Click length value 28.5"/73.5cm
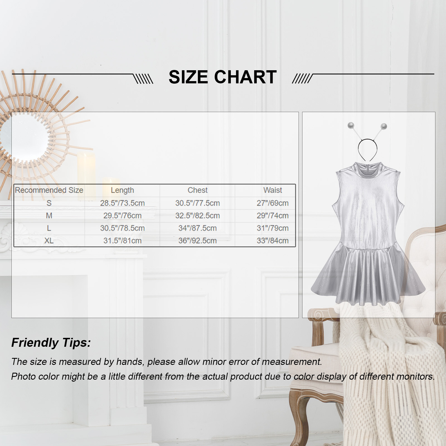This screenshot has width=446, height=446. (122, 203)
